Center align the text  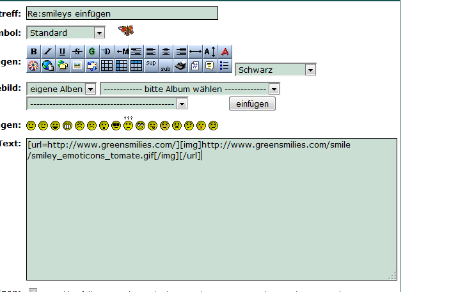166,52
